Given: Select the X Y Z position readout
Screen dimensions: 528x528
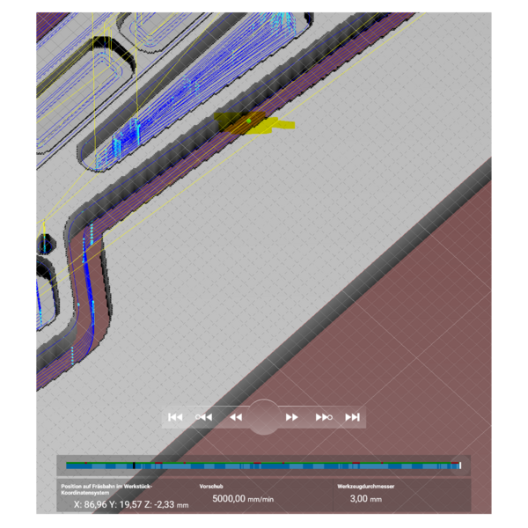Looking at the screenshot, I should (x=131, y=505).
